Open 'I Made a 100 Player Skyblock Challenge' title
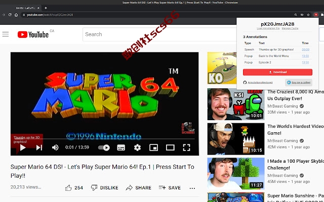 [x=296, y=165]
